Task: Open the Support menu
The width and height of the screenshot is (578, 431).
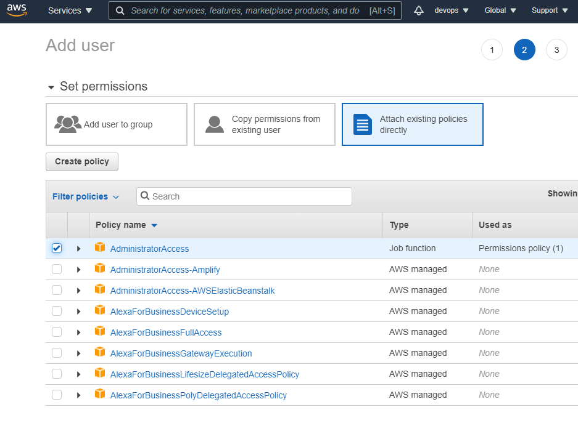Action: [x=550, y=10]
